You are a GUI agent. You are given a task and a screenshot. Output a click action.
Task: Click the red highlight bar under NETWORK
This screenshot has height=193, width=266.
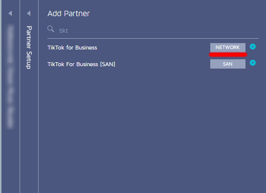click(x=228, y=54)
